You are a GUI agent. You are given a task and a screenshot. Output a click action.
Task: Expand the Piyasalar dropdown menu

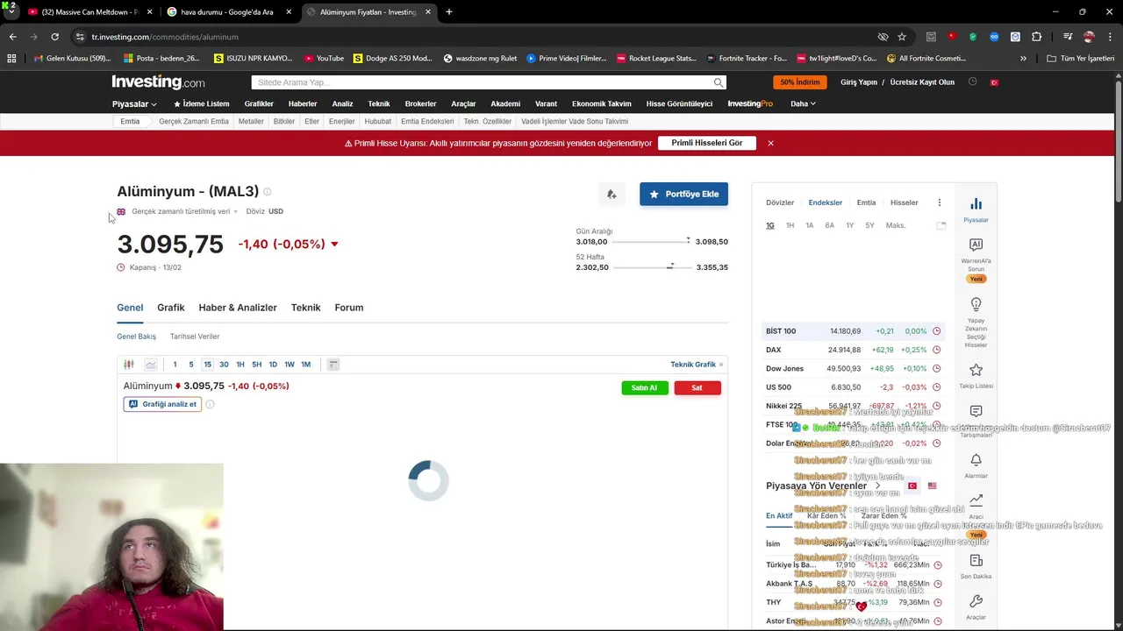pyautogui.click(x=134, y=103)
